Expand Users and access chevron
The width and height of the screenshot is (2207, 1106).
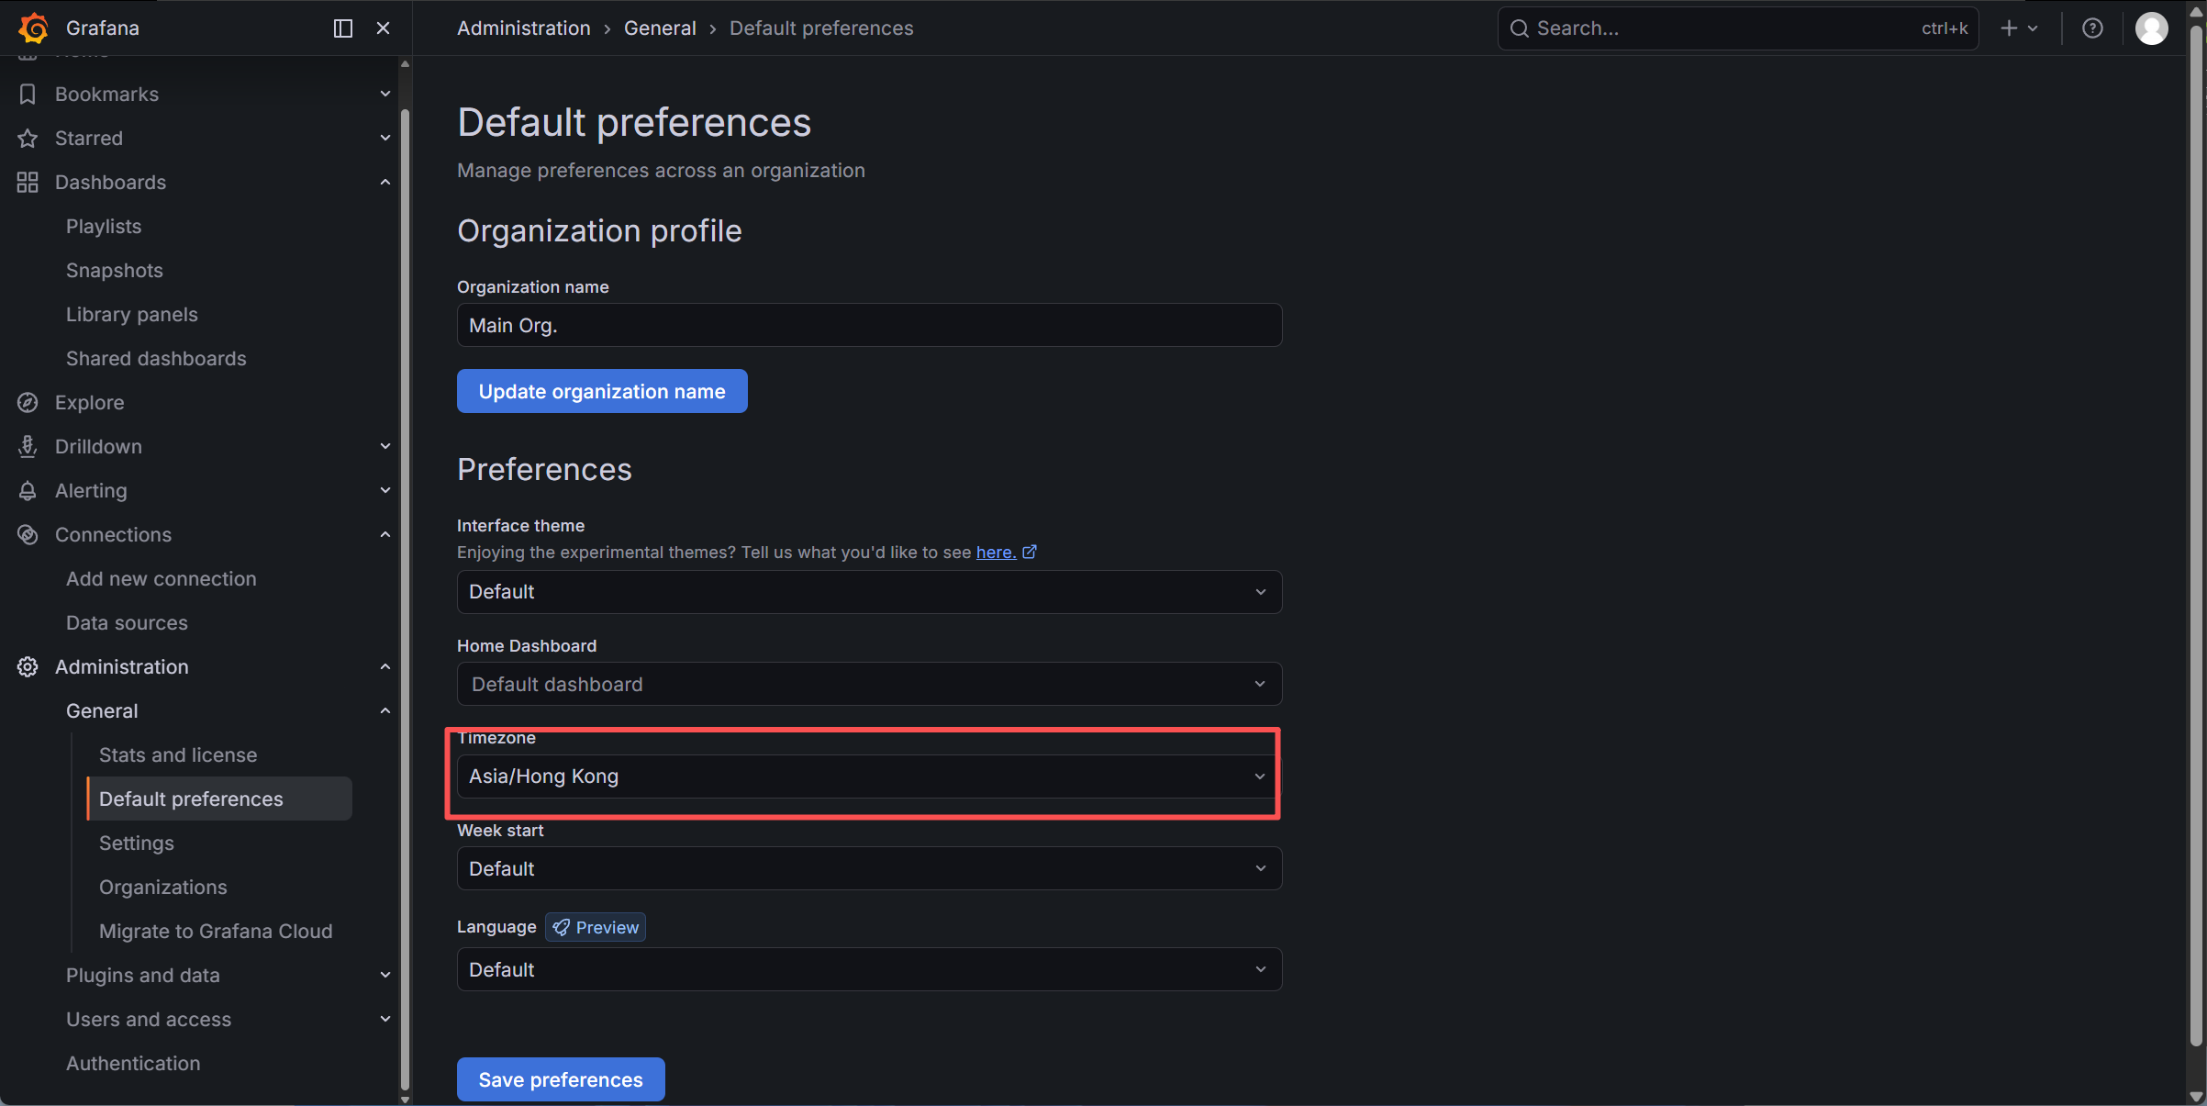[385, 1019]
